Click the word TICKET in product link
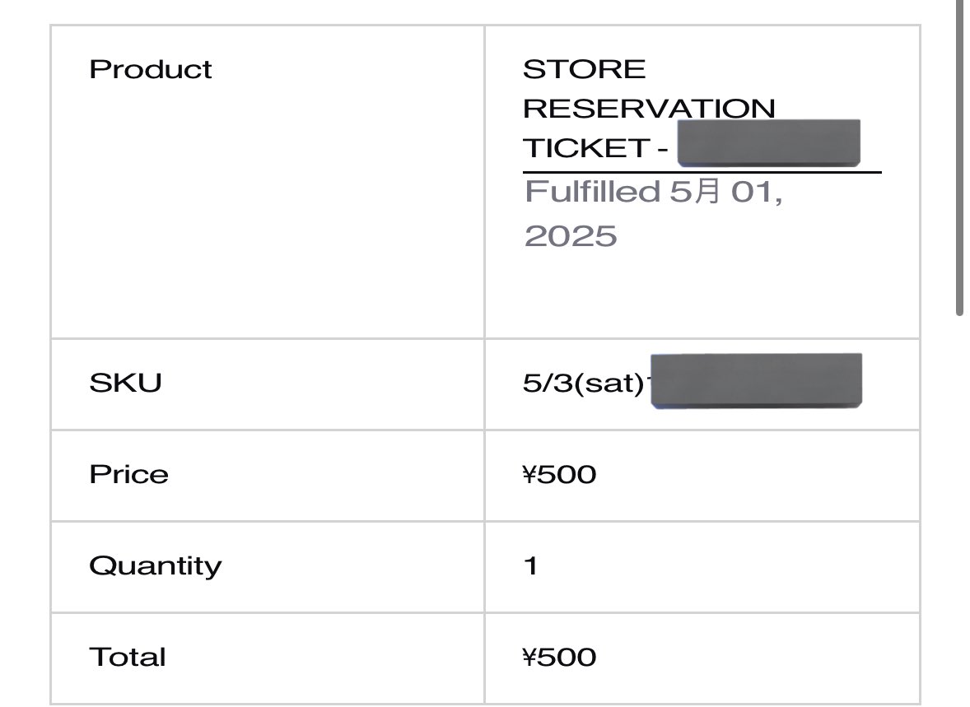Image resolution: width=970 pixels, height=707 pixels. pyautogui.click(x=585, y=148)
